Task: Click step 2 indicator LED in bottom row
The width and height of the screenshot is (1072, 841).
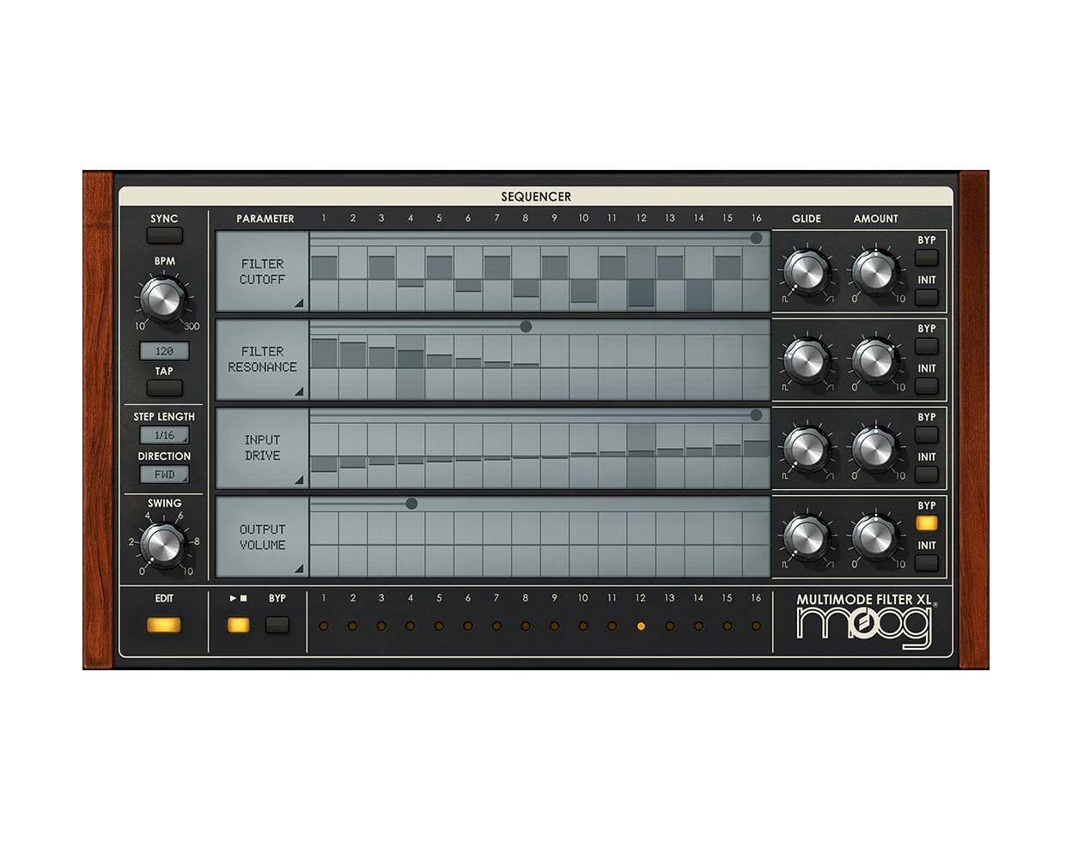Action: click(352, 626)
